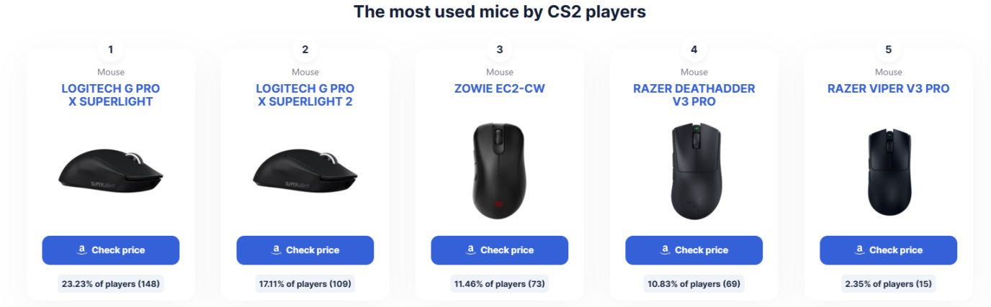
Task: Open LOGITECH G PRO X SUPERLIGHT title link
Action: [110, 95]
